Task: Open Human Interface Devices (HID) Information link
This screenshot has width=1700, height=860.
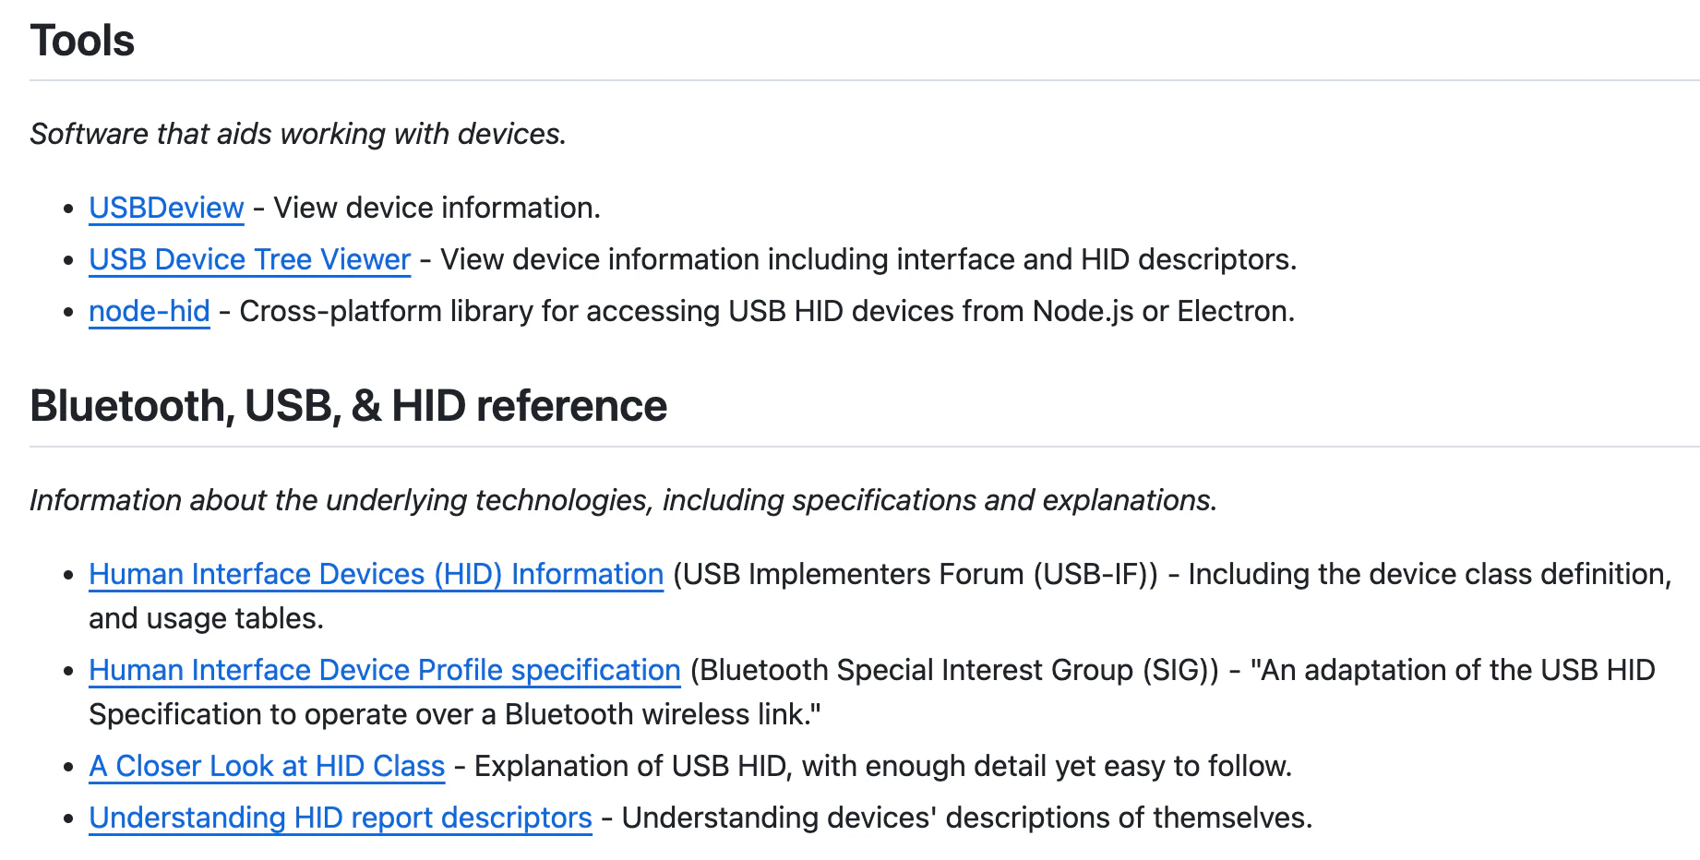Action: click(377, 574)
